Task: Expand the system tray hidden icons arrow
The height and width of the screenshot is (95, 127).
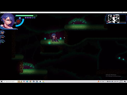Action: point(106,82)
